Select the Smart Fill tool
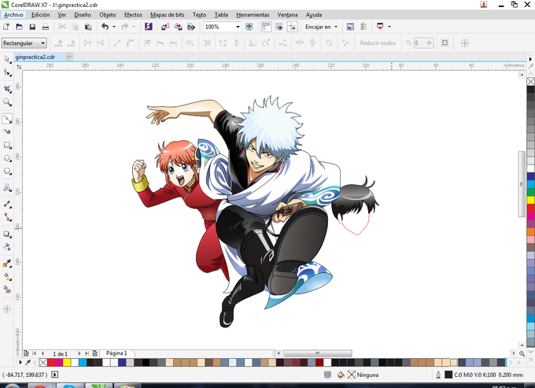This screenshot has width=535, height=388. (x=7, y=290)
